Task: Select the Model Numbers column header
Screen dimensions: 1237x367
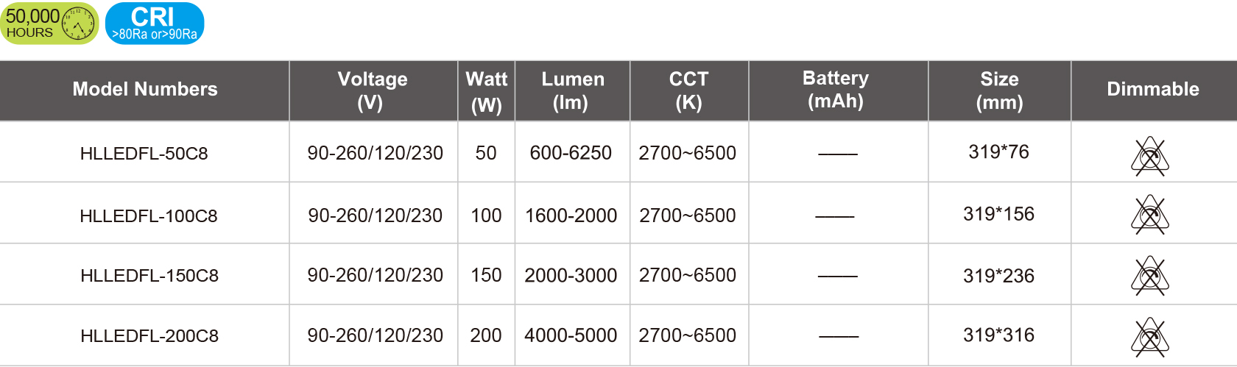Action: click(x=145, y=90)
